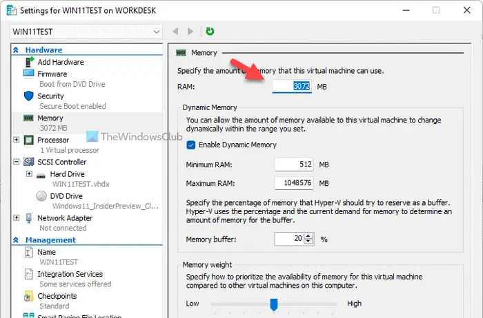The height and width of the screenshot is (318, 483).
Task: Select Hard Drive tree item
Action: [67, 174]
